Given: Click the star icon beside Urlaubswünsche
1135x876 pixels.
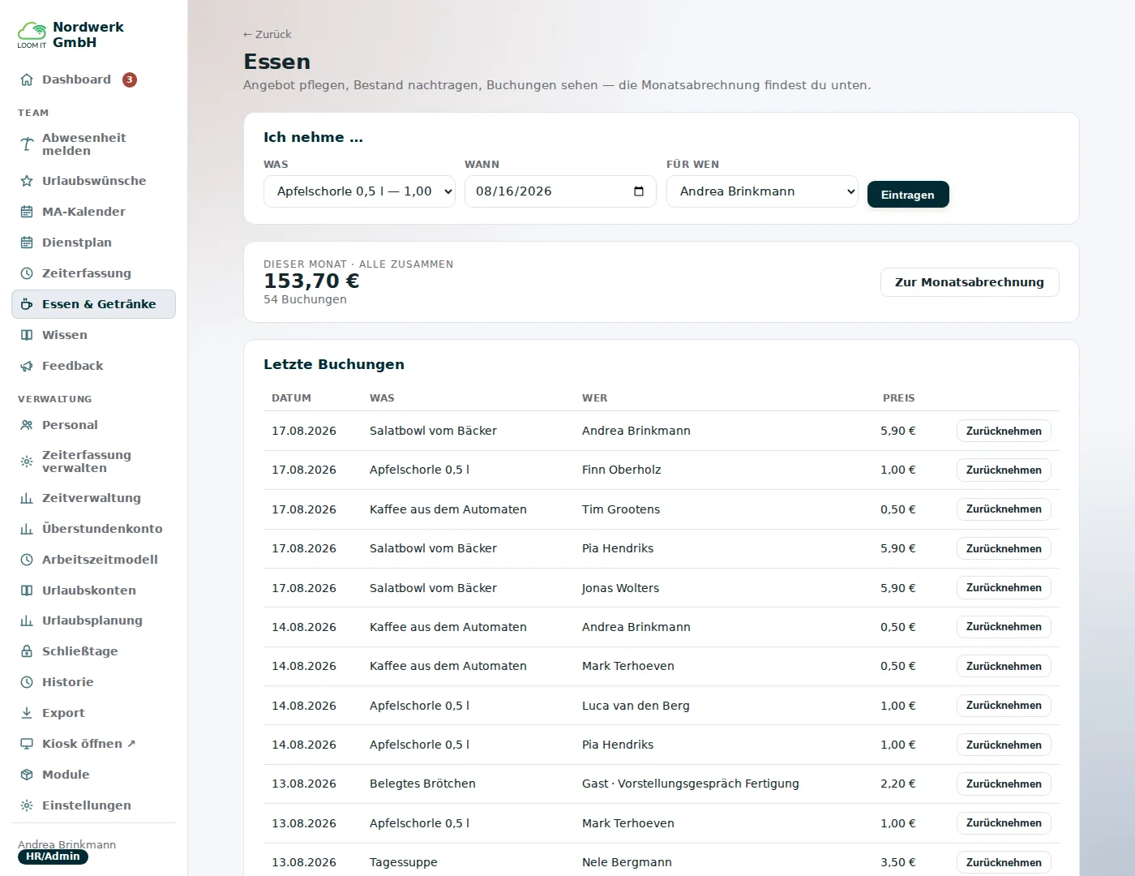Looking at the screenshot, I should [27, 181].
